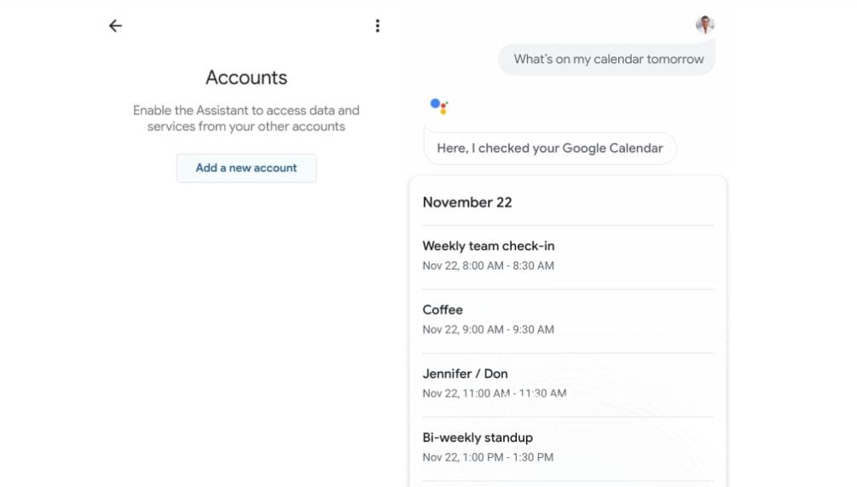857x487 pixels.
Task: Click the "Enable the Assistant" description text
Action: click(246, 119)
